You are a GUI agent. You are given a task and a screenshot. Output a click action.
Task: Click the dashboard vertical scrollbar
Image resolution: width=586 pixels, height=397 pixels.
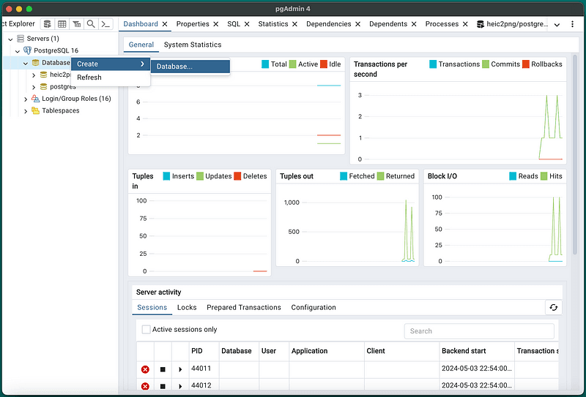575,155
